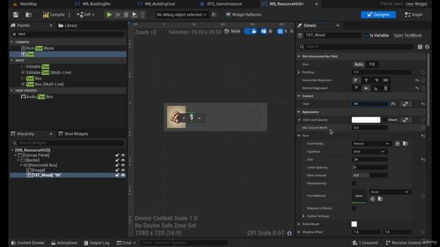Open Compile options menu dots
Screen dimensions: 440x247
point(69,14)
